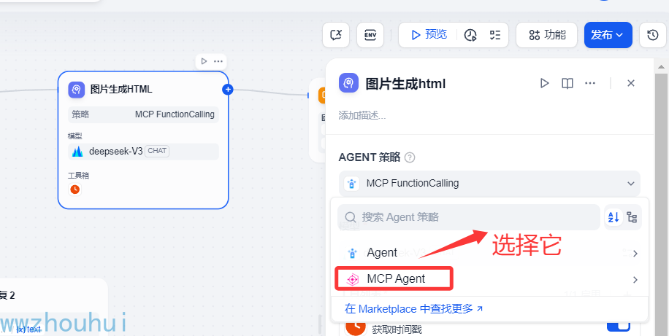Click the right panel vertical scrollbar up arrow

pyautogui.click(x=661, y=67)
